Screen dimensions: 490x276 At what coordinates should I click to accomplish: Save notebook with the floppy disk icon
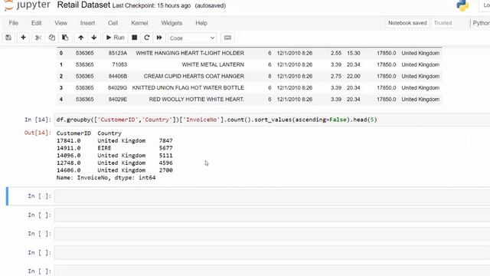click(x=8, y=38)
